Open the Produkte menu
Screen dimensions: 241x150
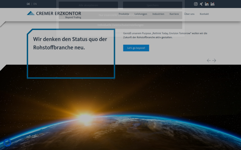(124, 14)
